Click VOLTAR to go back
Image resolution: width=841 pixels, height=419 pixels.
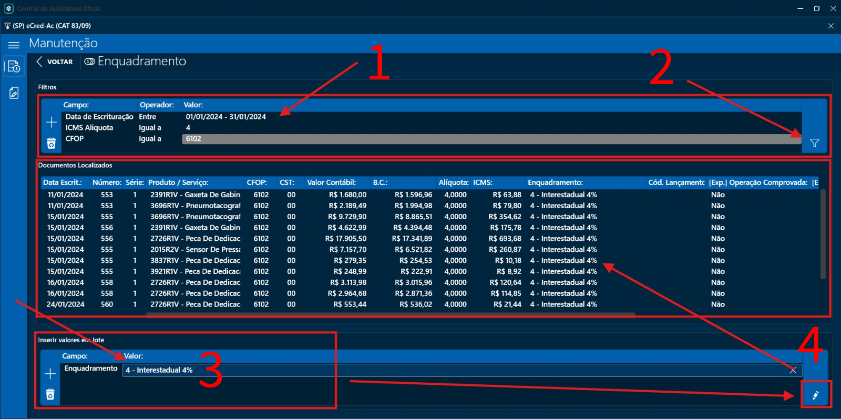pos(55,62)
